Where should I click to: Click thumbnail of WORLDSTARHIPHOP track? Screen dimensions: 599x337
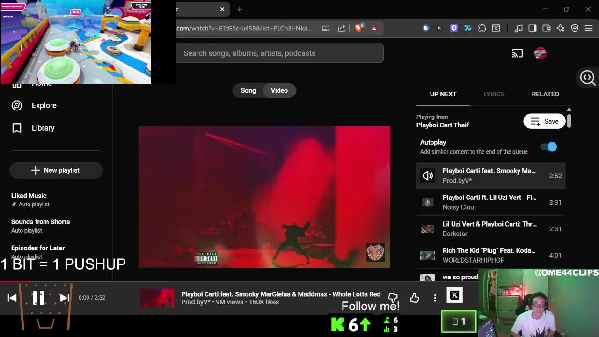428,256
